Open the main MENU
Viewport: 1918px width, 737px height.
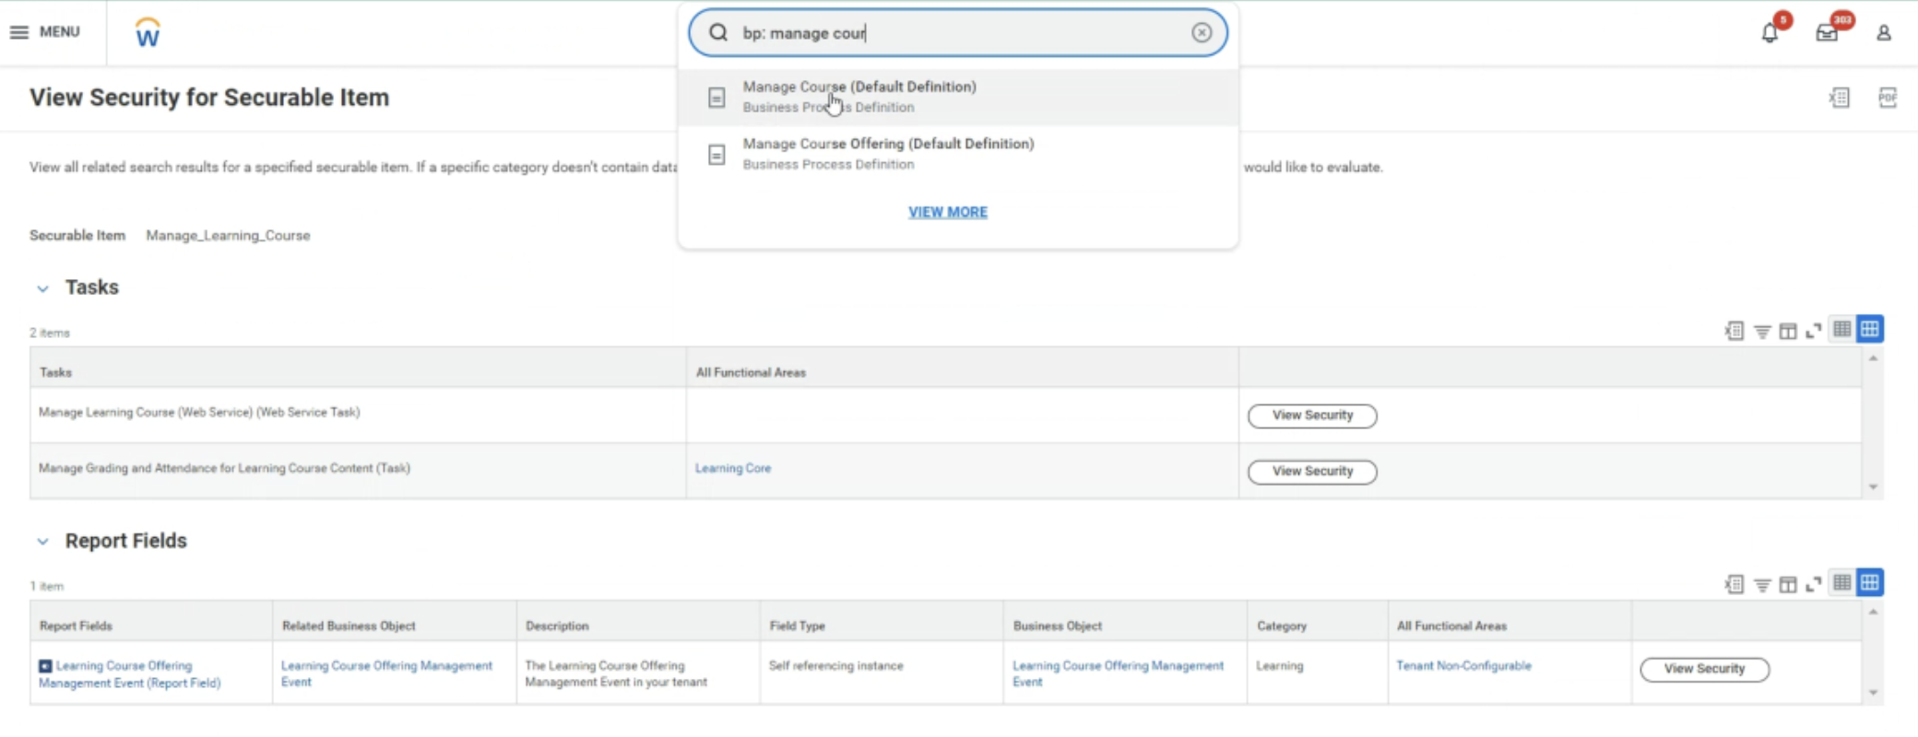45,32
